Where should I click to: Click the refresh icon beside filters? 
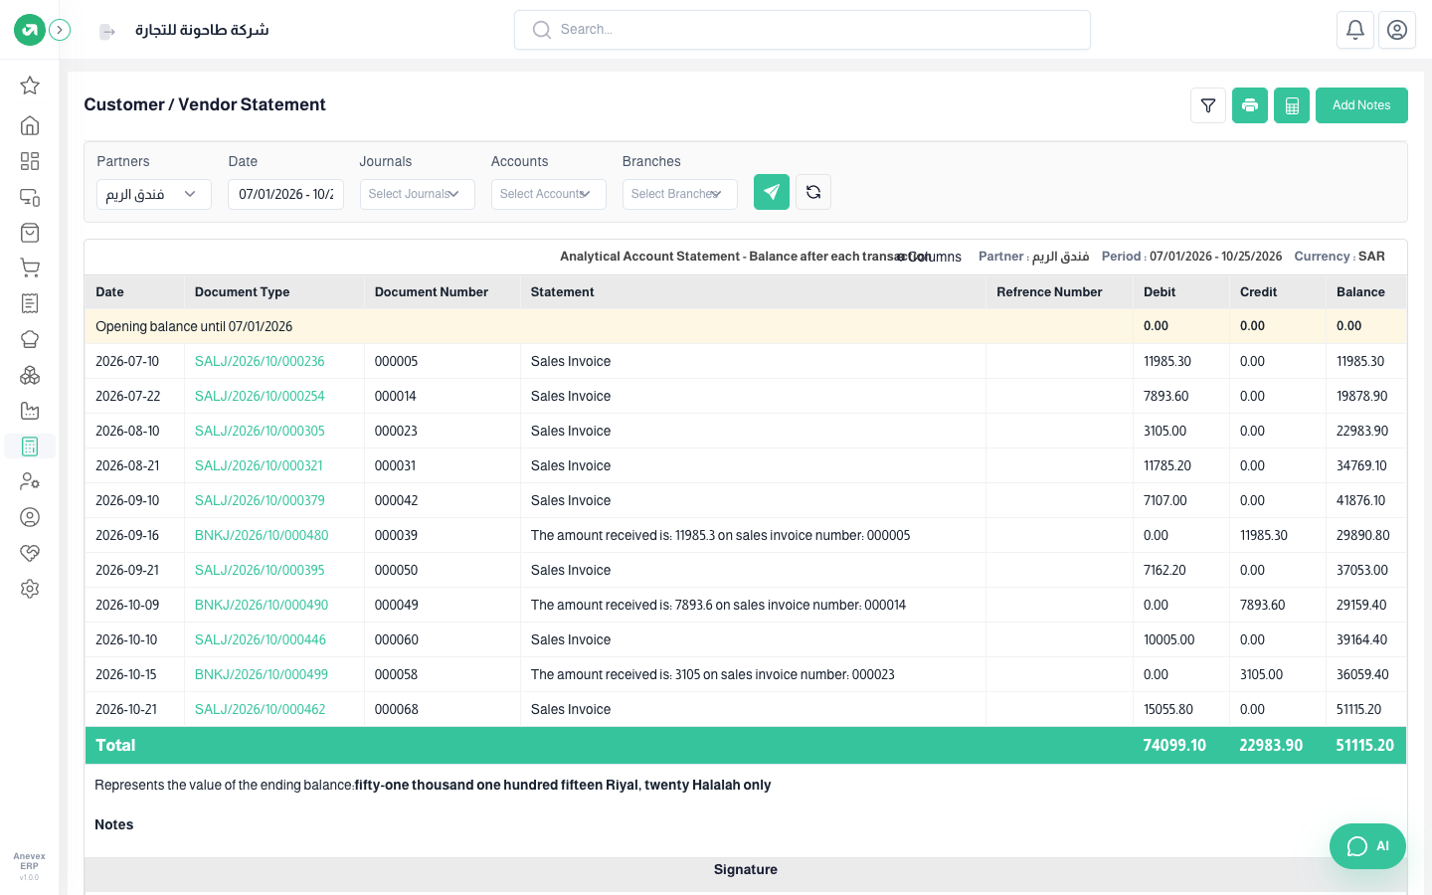click(813, 192)
